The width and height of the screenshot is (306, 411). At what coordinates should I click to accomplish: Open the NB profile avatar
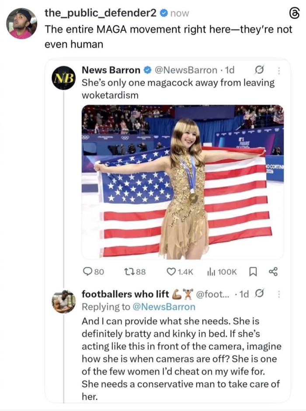63,78
